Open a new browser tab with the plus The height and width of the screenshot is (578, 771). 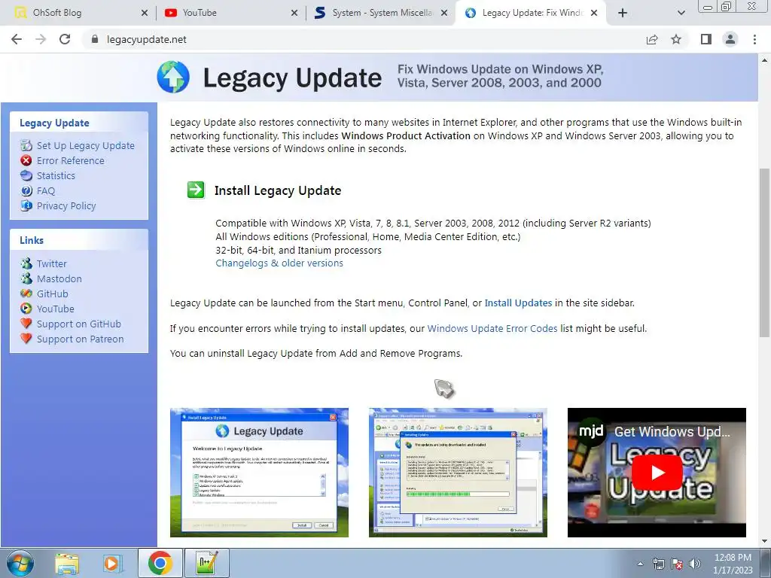[623, 14]
